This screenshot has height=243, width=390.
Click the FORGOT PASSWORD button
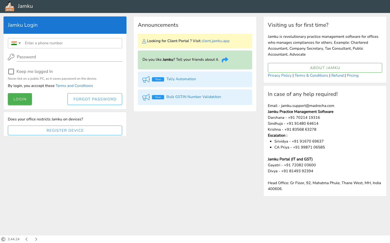(95, 99)
